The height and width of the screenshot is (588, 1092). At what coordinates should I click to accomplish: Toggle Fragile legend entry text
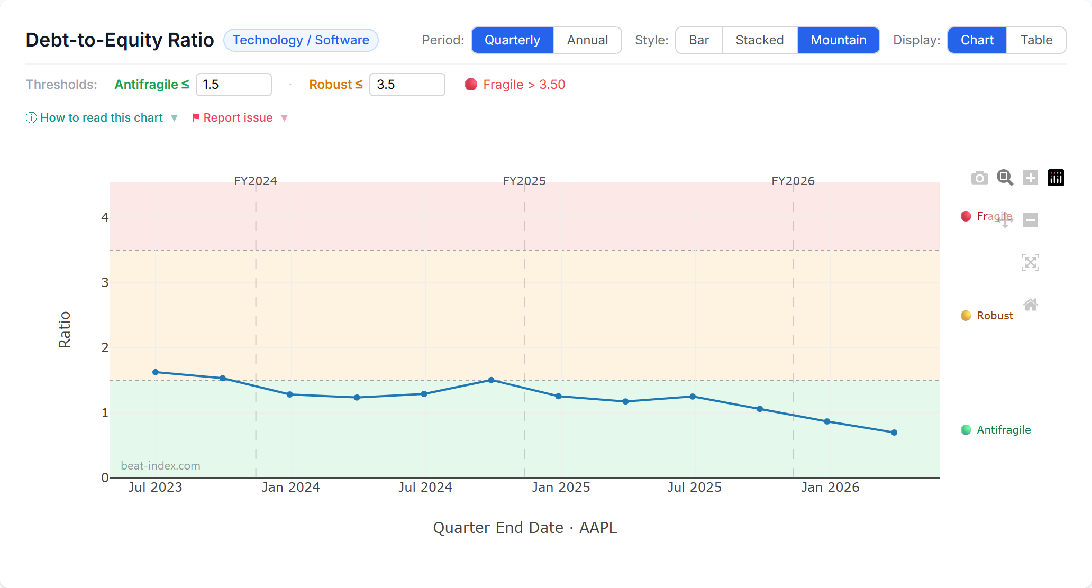tap(994, 216)
